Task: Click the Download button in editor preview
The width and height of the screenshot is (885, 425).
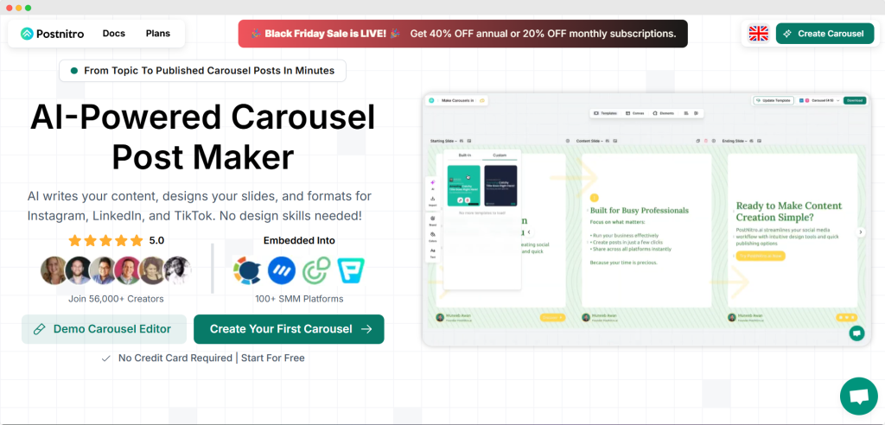Action: 854,100
